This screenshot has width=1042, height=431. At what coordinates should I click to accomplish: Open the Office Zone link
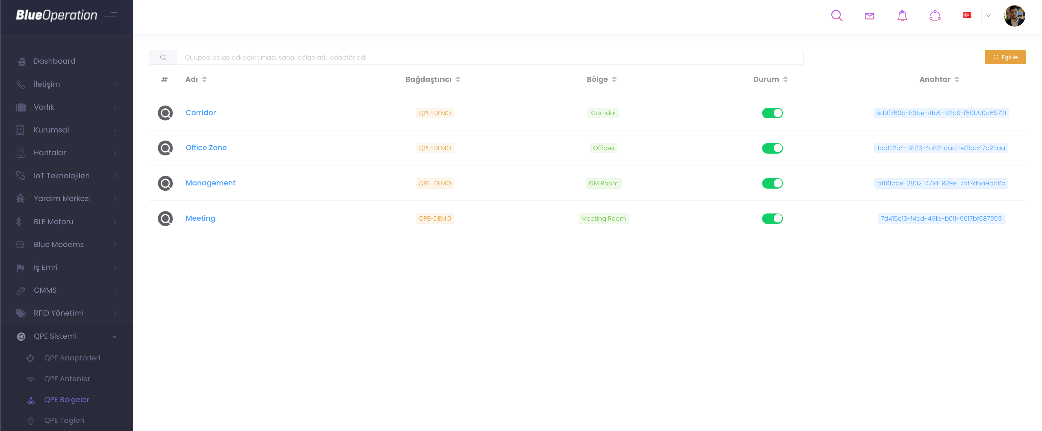(206, 148)
